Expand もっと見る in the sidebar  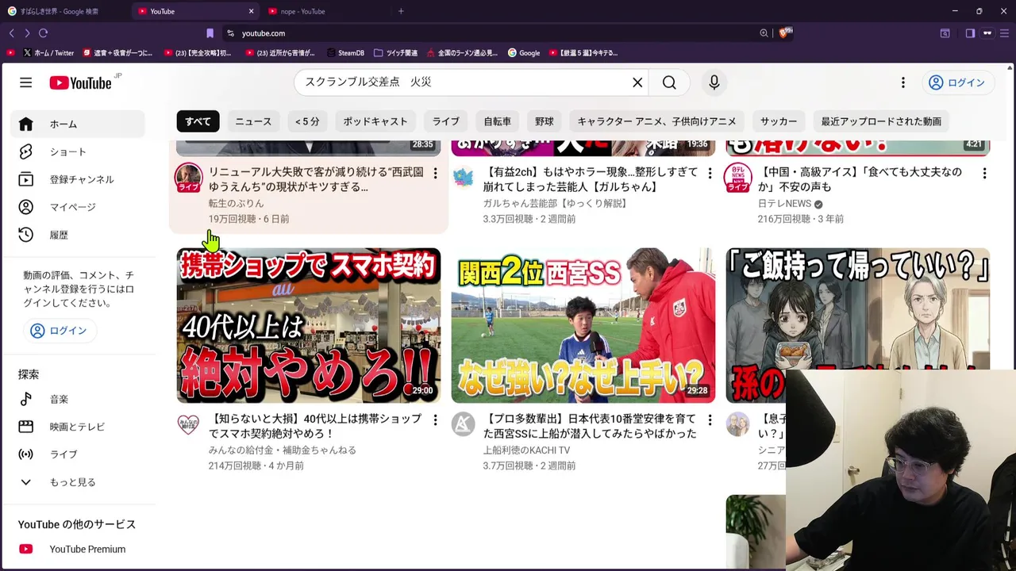pos(78,482)
